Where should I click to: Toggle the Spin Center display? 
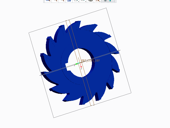(x=111, y=1)
